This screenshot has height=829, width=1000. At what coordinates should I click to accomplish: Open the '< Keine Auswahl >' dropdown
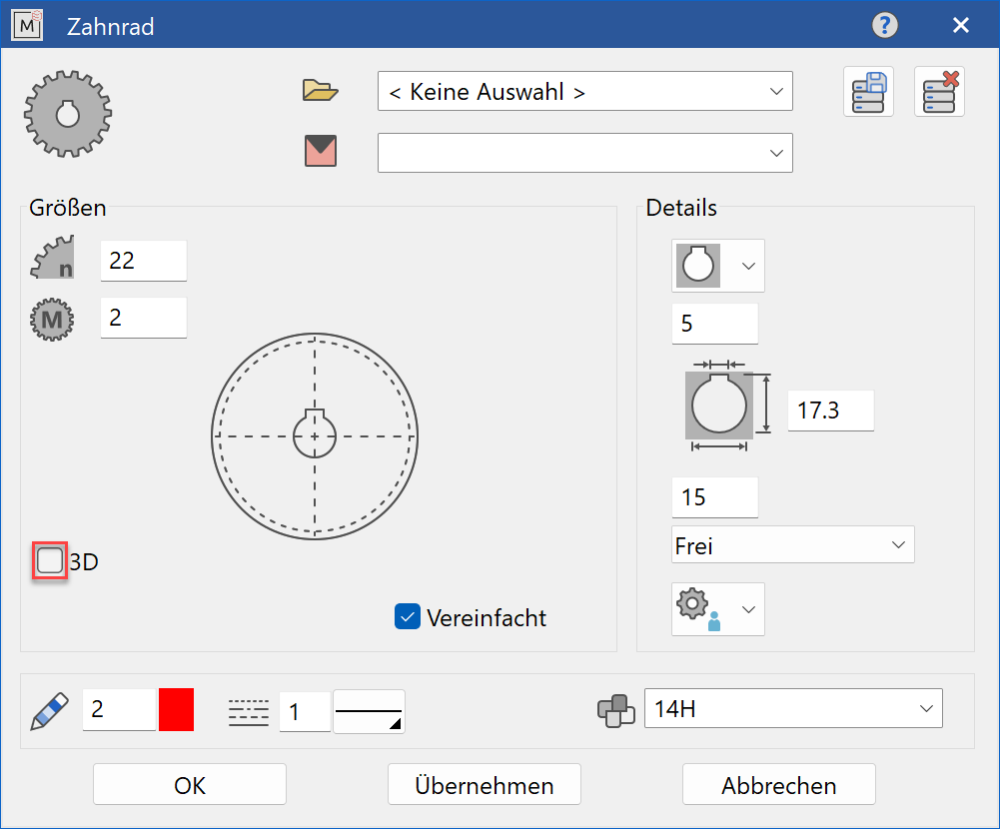[x=584, y=91]
